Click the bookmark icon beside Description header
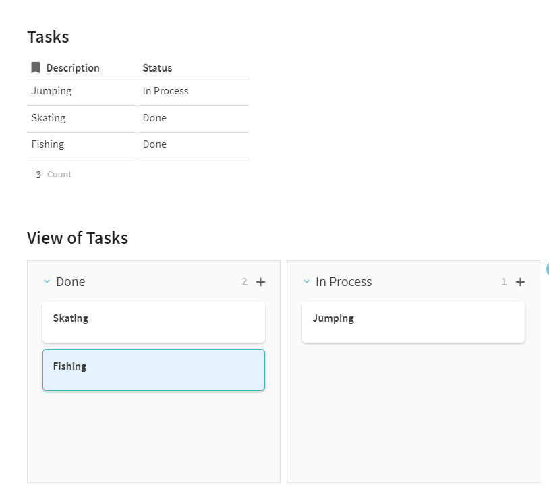 click(x=36, y=67)
